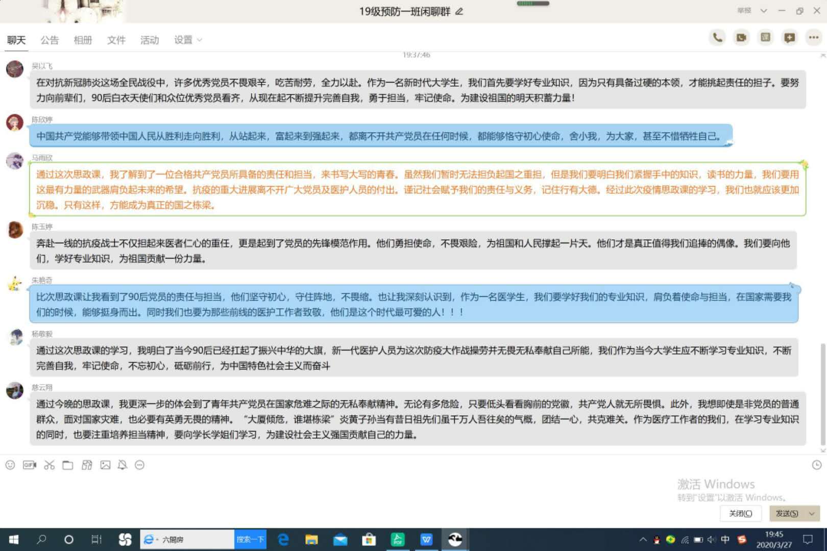The height and width of the screenshot is (551, 827).
Task: Click the last message sender's avatar
Action: tap(15, 390)
